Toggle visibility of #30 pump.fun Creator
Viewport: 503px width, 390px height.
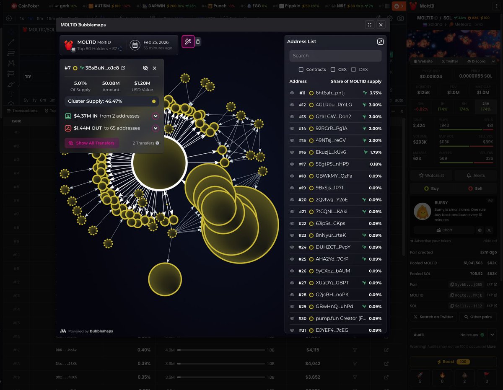point(292,318)
